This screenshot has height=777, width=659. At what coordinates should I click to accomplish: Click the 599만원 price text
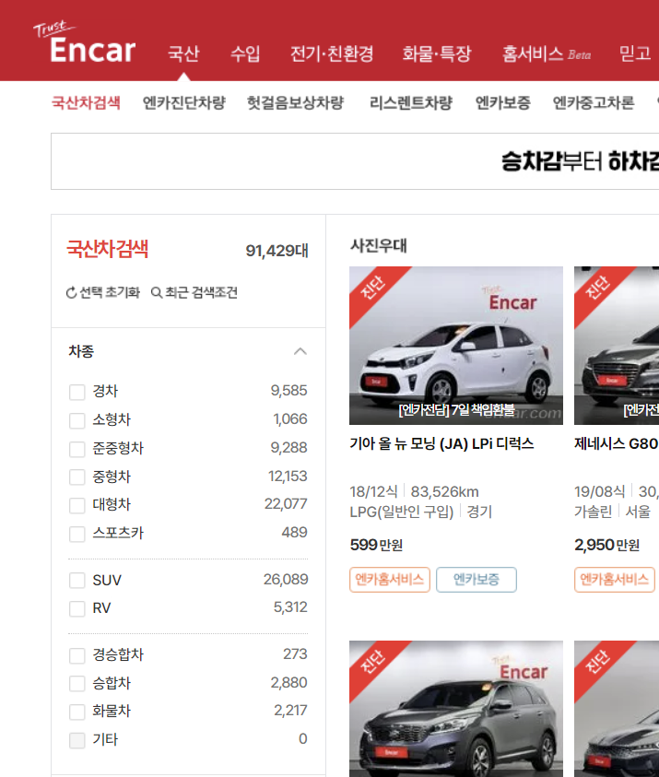(376, 545)
